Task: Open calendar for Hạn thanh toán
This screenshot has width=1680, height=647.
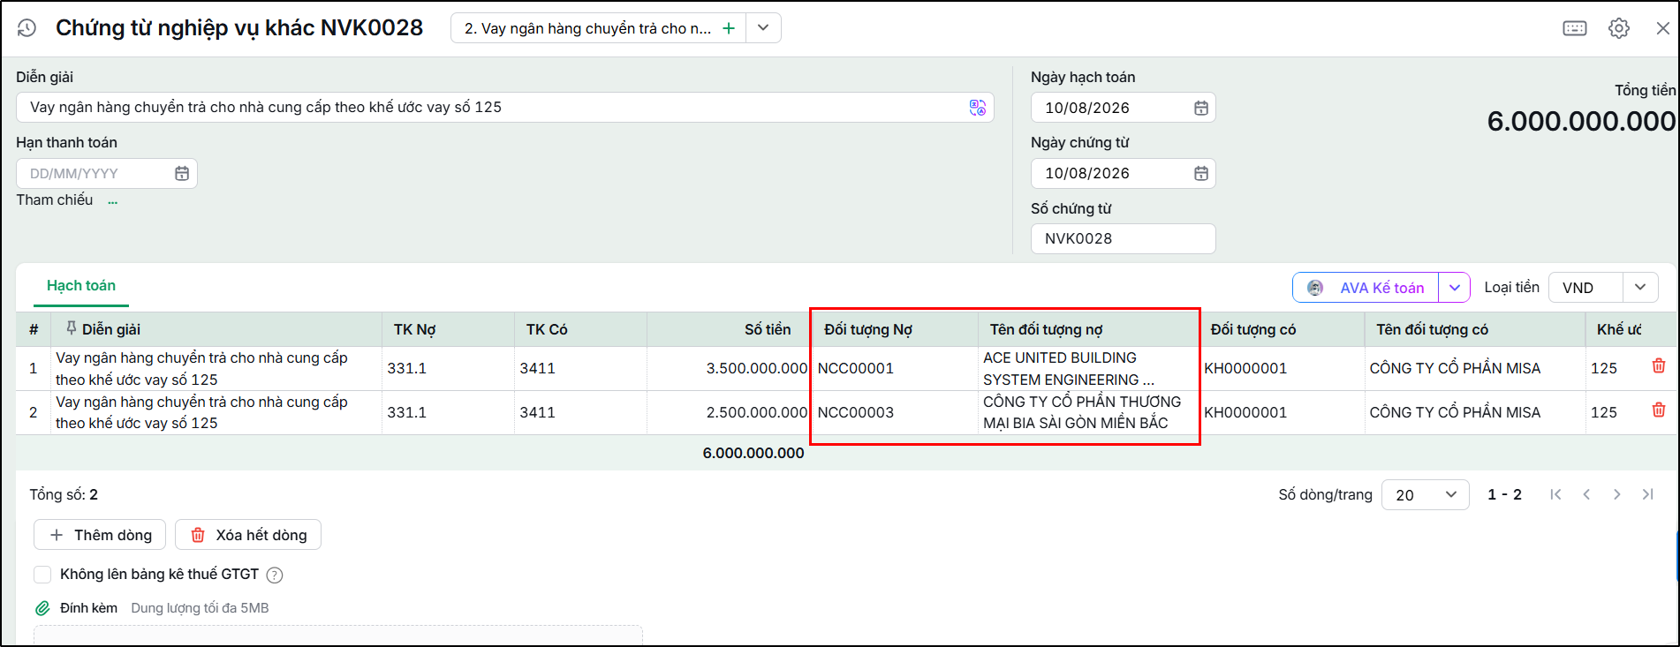Action: 182,173
